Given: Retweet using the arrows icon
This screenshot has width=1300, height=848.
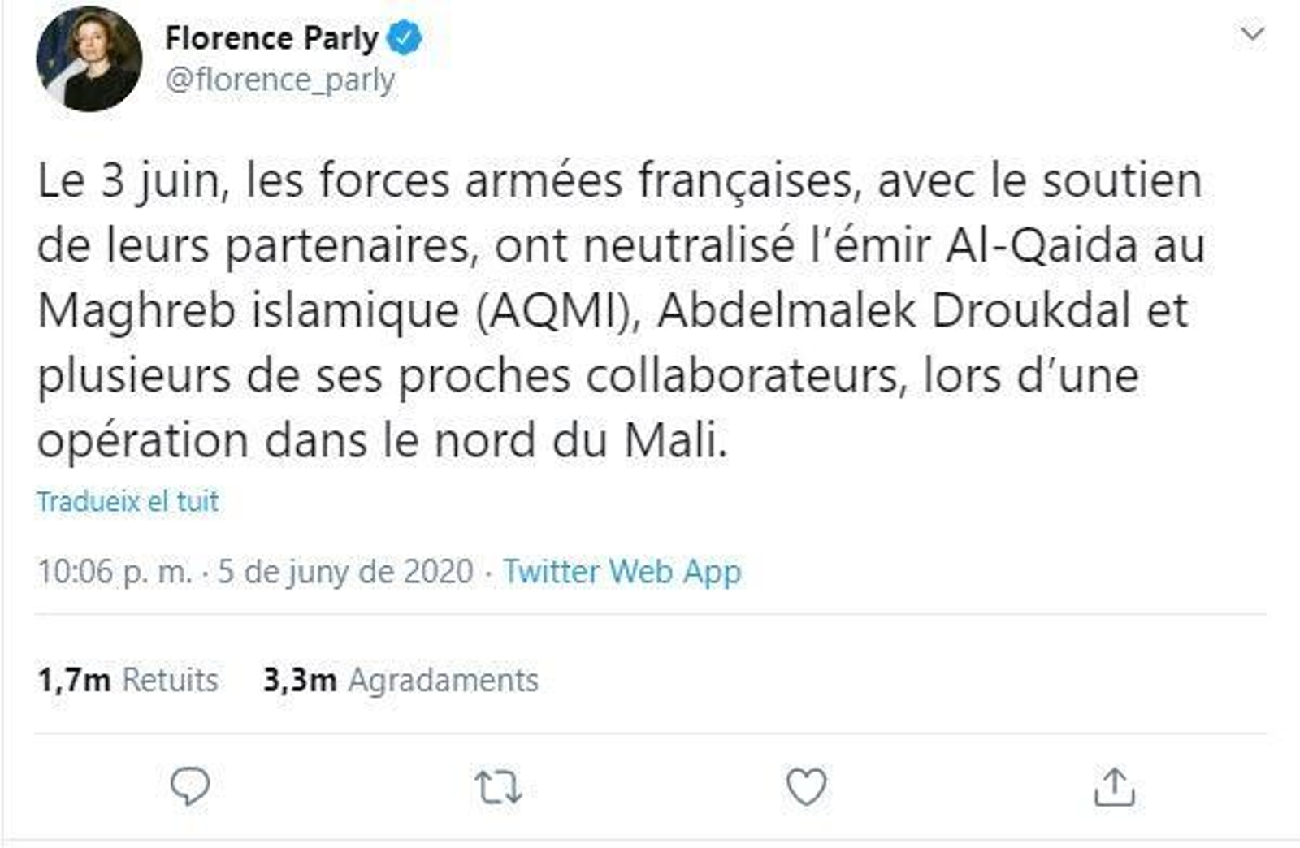Looking at the screenshot, I should click(498, 787).
